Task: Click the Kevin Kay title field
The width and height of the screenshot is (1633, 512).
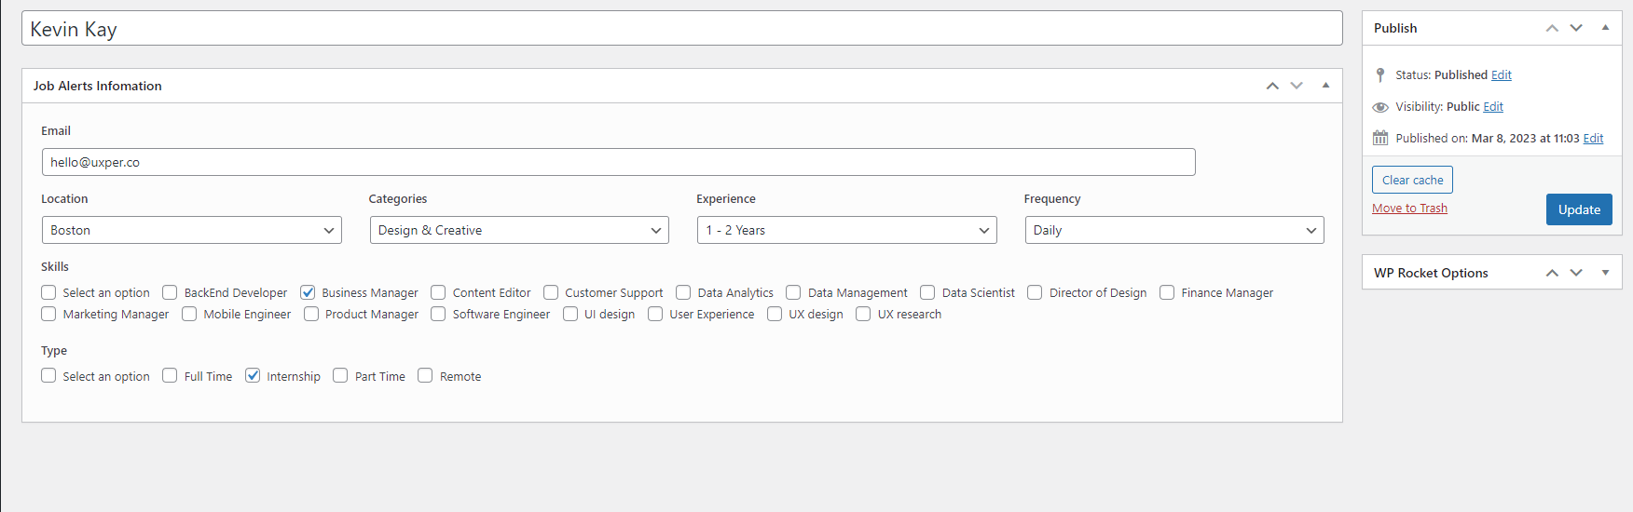Action: 681,29
